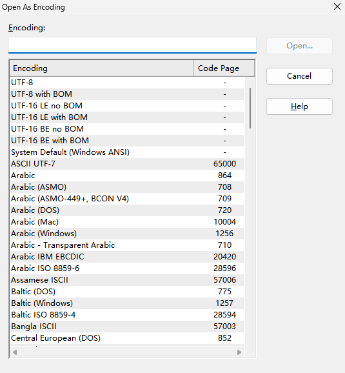Click the Encoding search input field
The image size is (345, 373).
tap(132, 45)
